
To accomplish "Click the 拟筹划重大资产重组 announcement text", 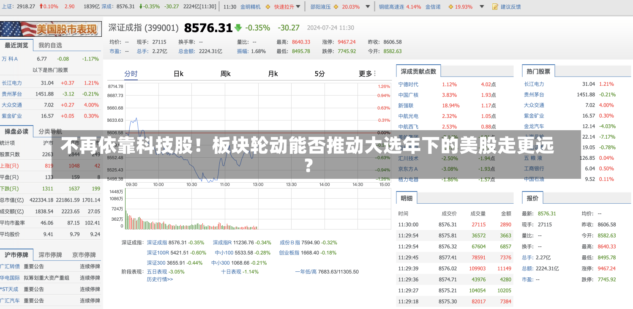I will [46, 278].
